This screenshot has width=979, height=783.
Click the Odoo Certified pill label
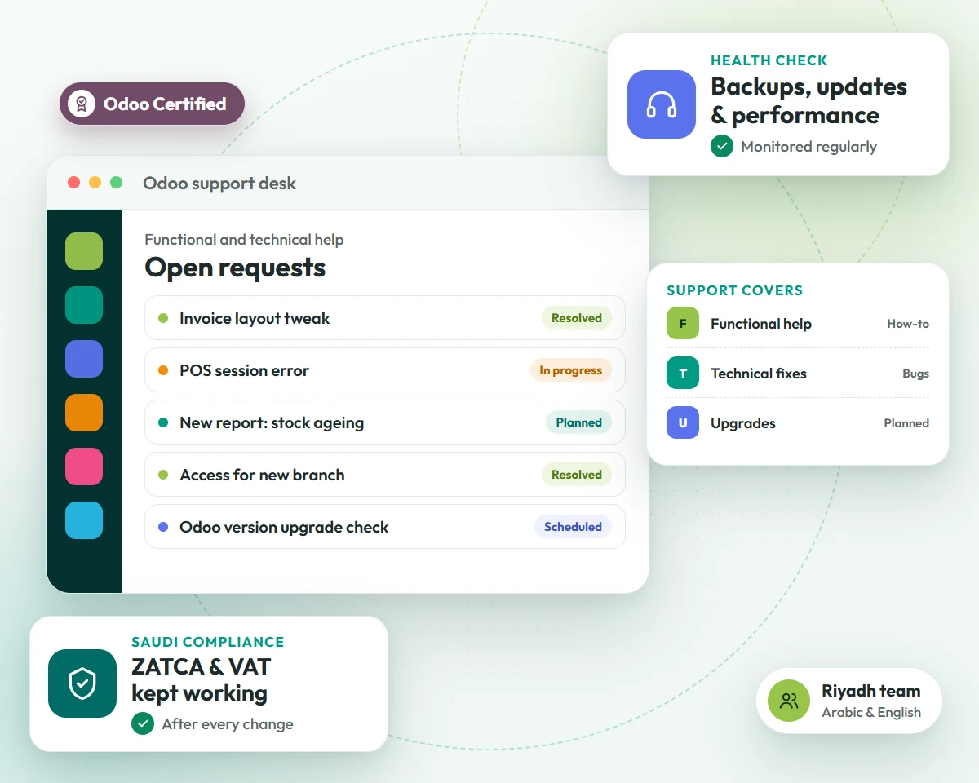tap(165, 104)
